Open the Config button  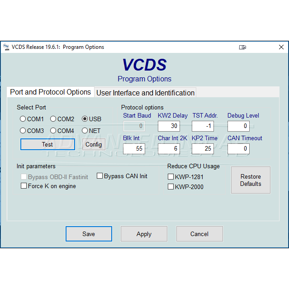click(94, 144)
